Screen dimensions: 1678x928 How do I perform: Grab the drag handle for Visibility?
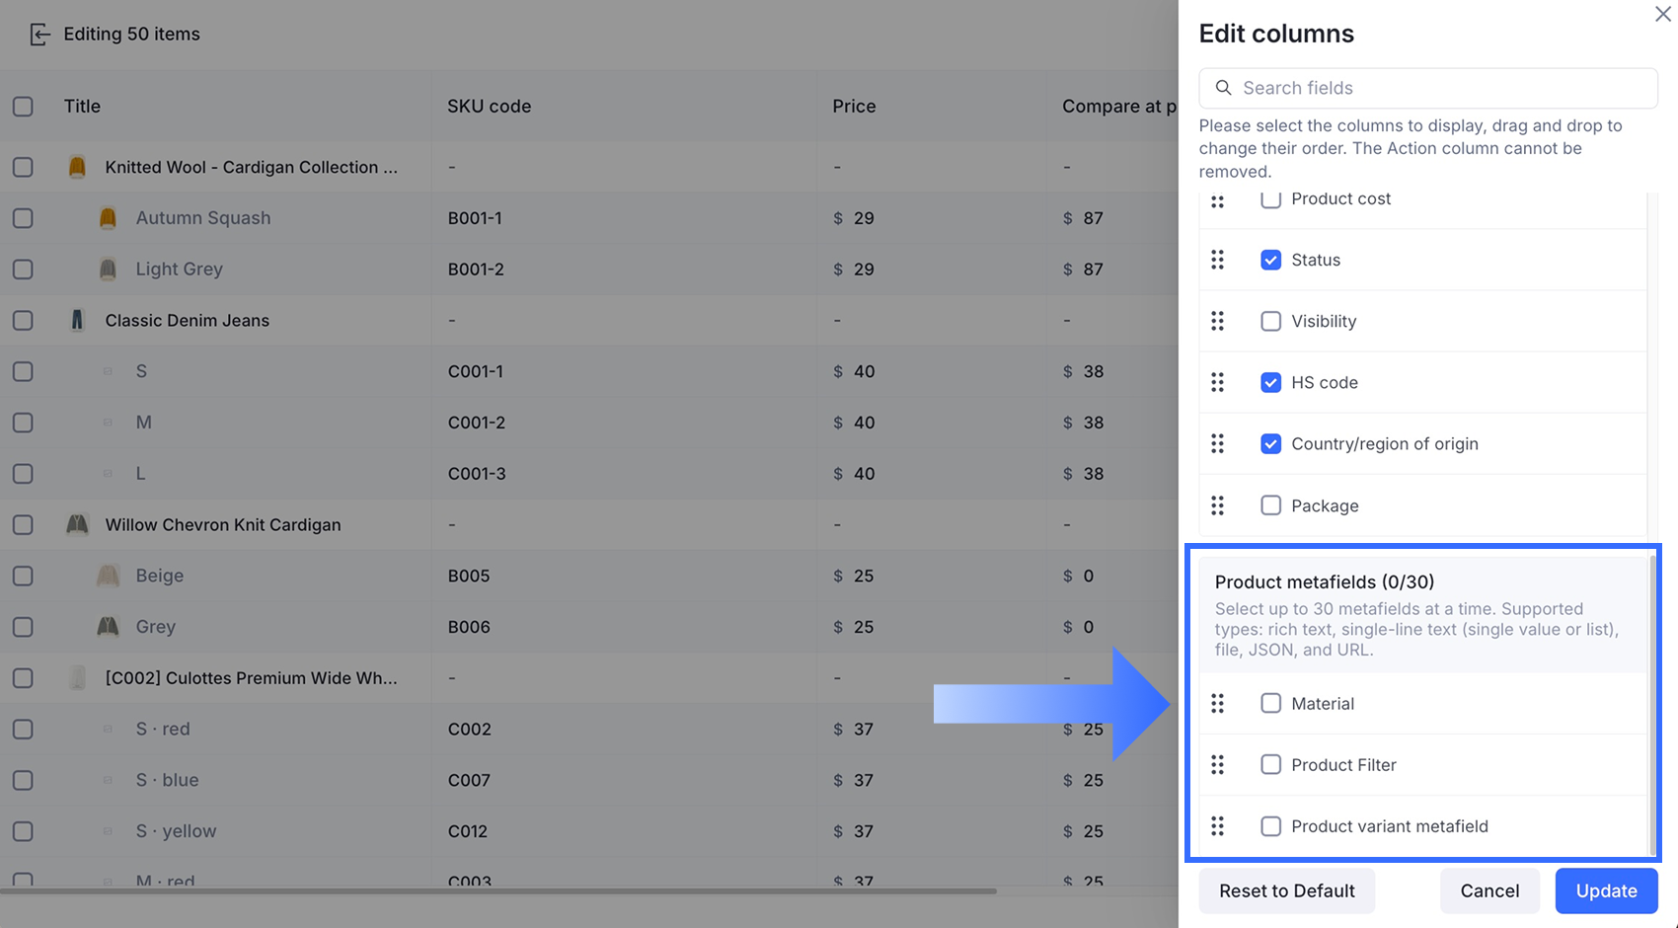(x=1217, y=321)
